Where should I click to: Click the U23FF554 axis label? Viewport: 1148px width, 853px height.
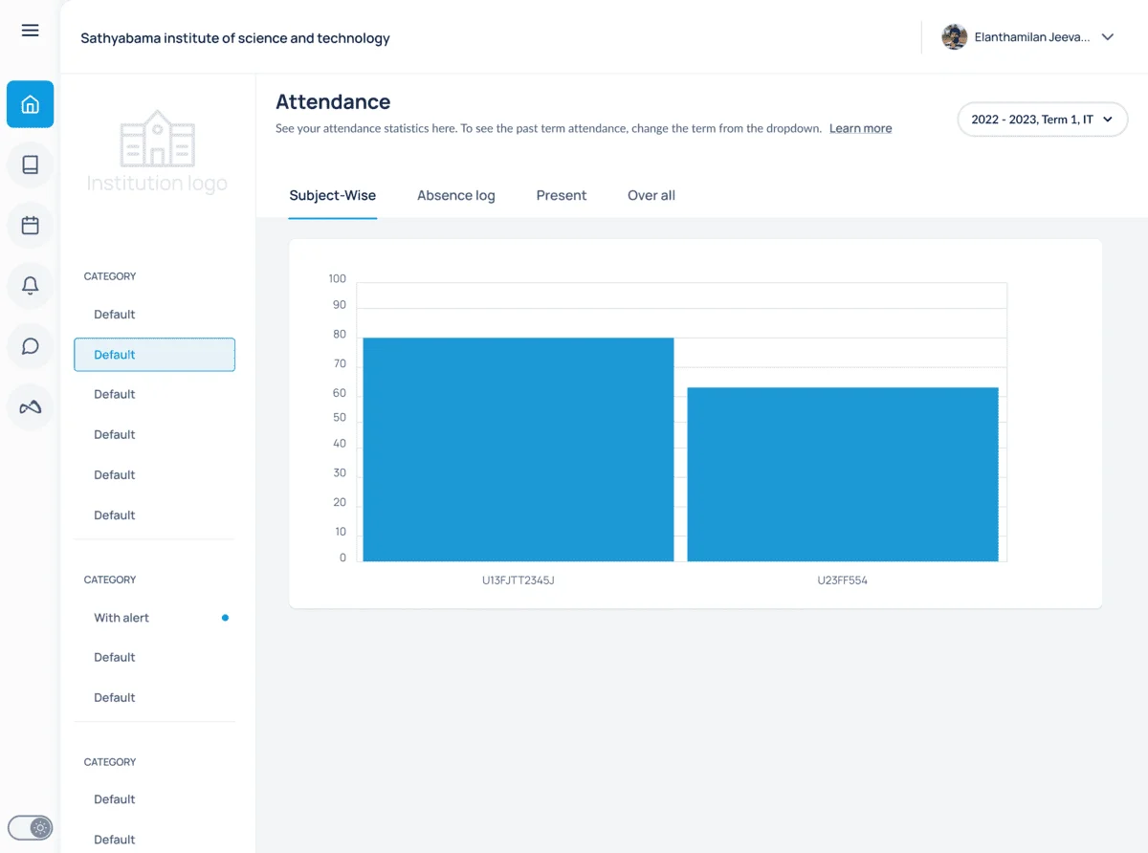pos(842,580)
